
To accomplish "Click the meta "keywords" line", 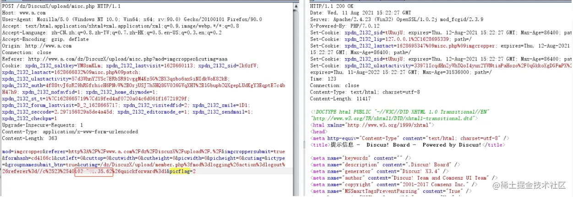I will click(360, 158).
